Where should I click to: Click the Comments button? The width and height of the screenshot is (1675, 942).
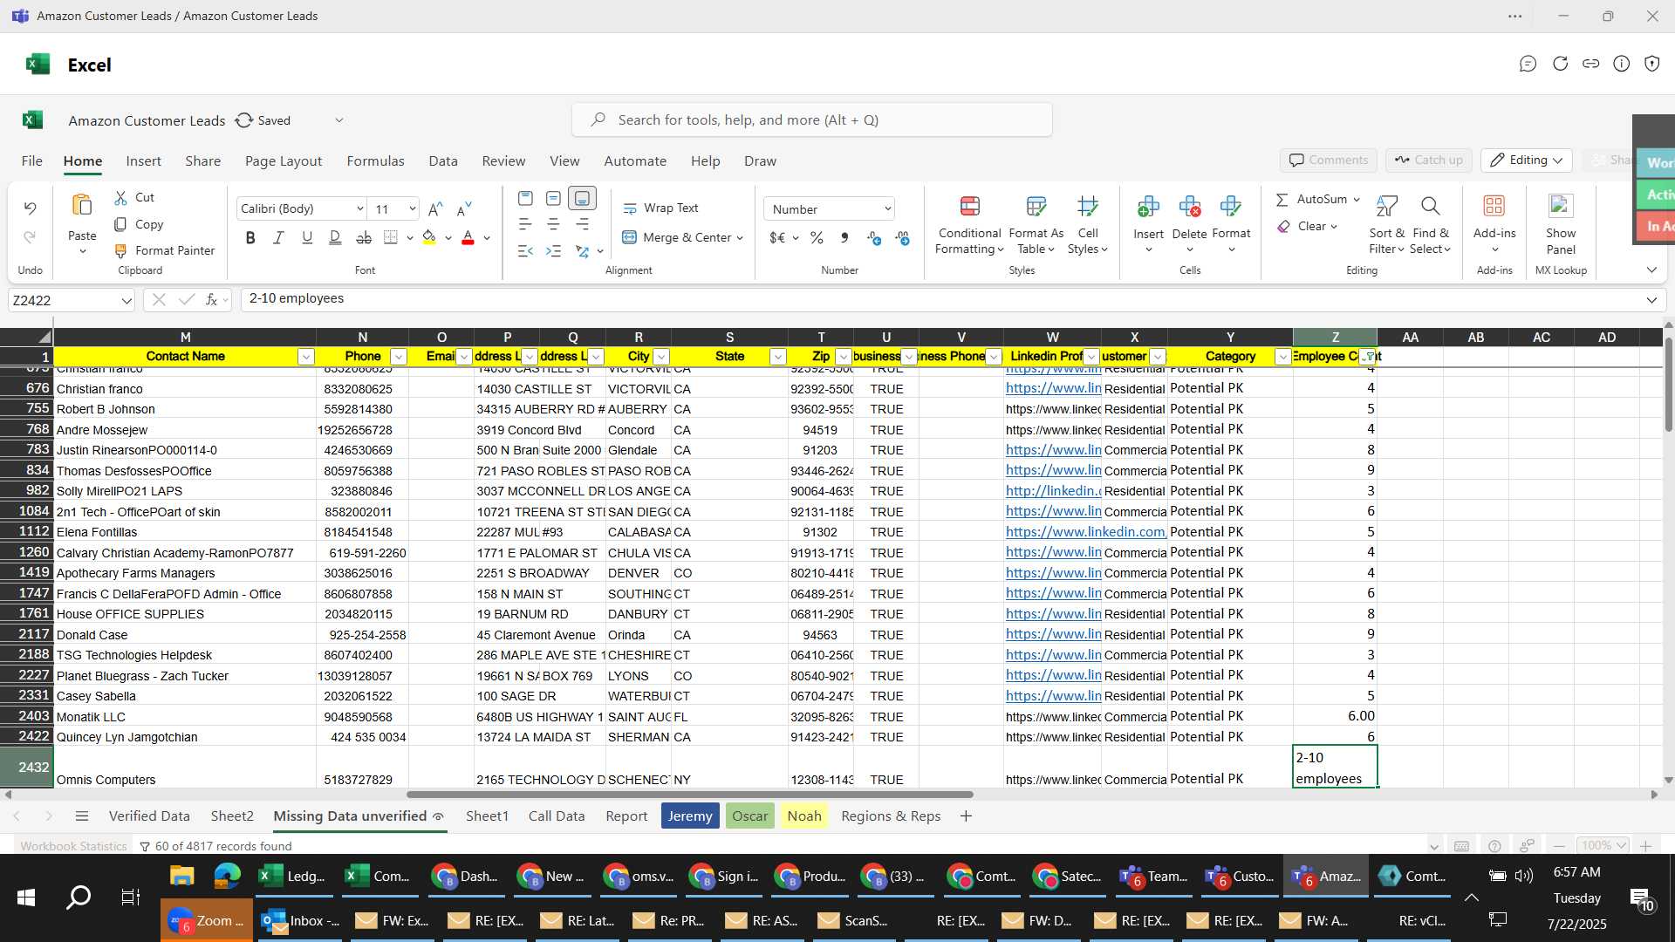point(1328,160)
